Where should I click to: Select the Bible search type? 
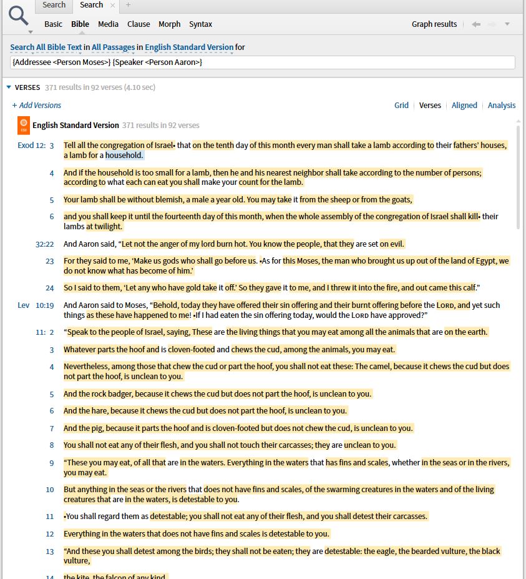[80, 24]
